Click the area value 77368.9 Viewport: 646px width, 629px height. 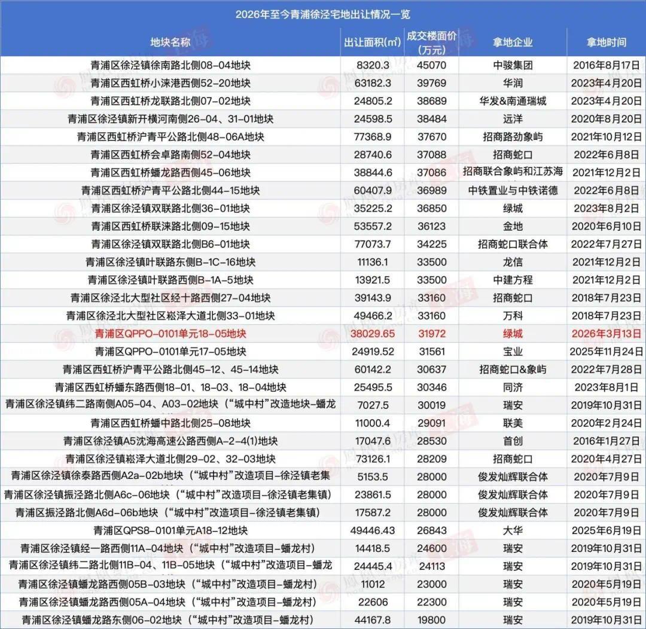click(367, 137)
